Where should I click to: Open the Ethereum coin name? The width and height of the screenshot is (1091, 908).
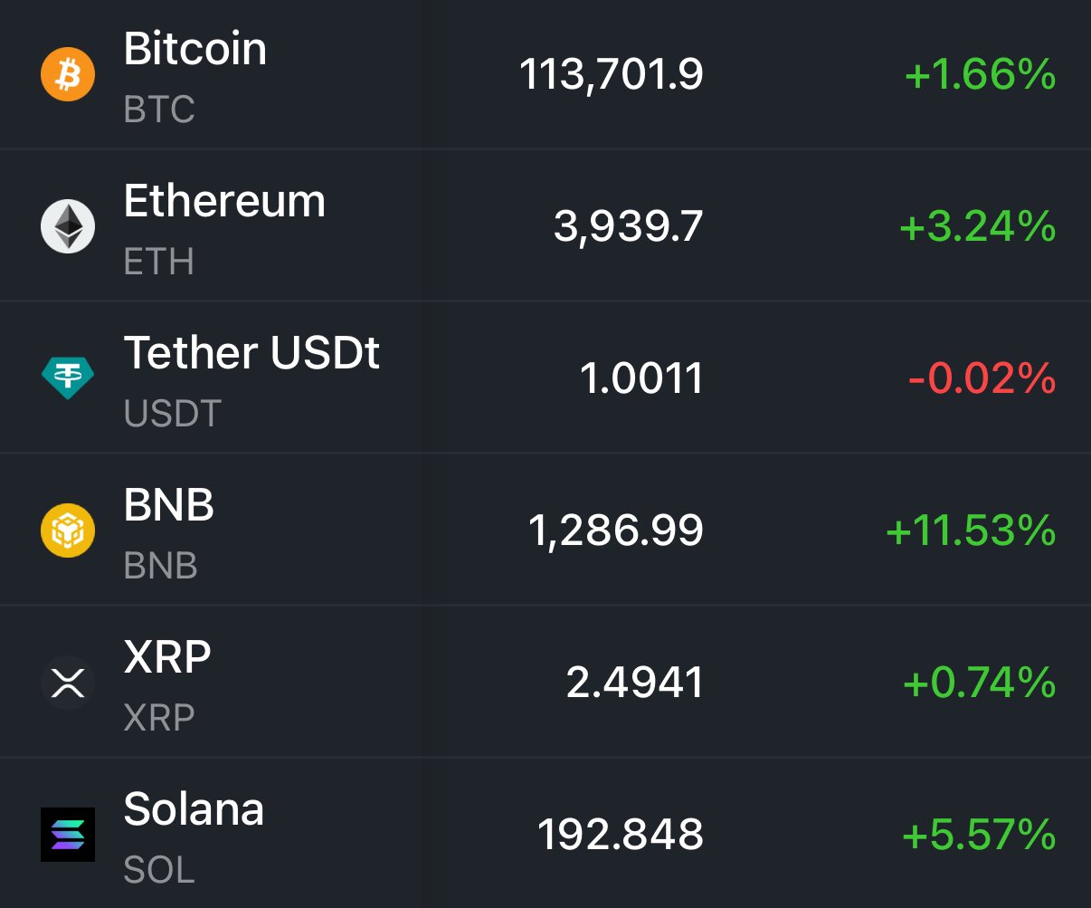pyautogui.click(x=224, y=201)
